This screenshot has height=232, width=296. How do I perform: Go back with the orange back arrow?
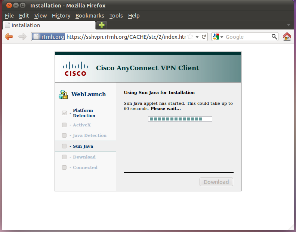click(x=9, y=37)
